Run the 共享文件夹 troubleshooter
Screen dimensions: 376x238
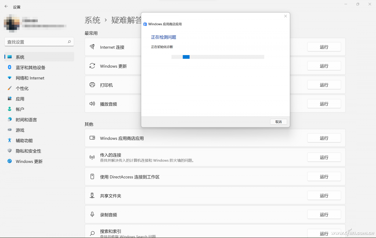tap(324, 196)
